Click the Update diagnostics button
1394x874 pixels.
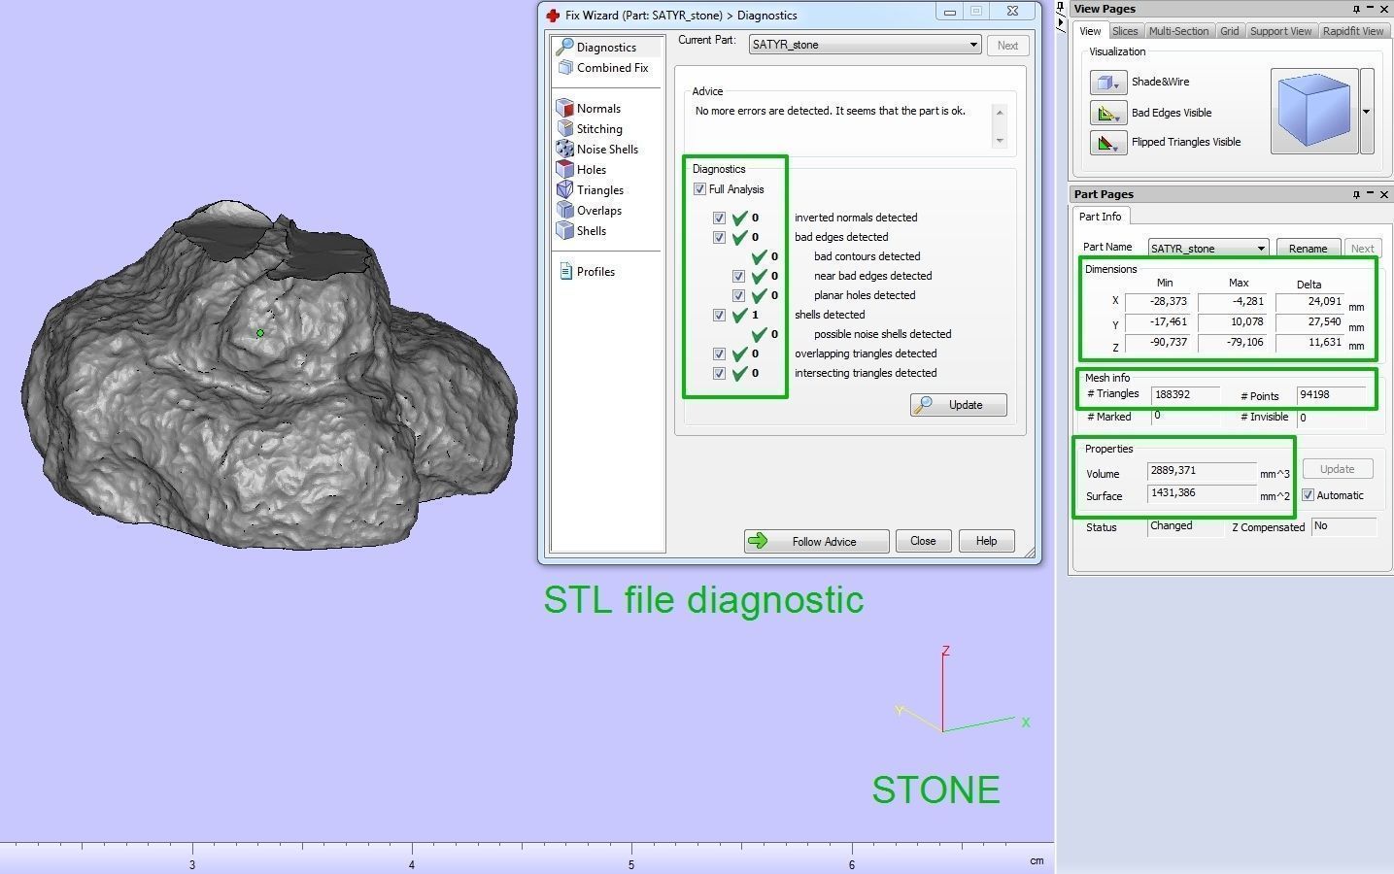click(x=958, y=405)
